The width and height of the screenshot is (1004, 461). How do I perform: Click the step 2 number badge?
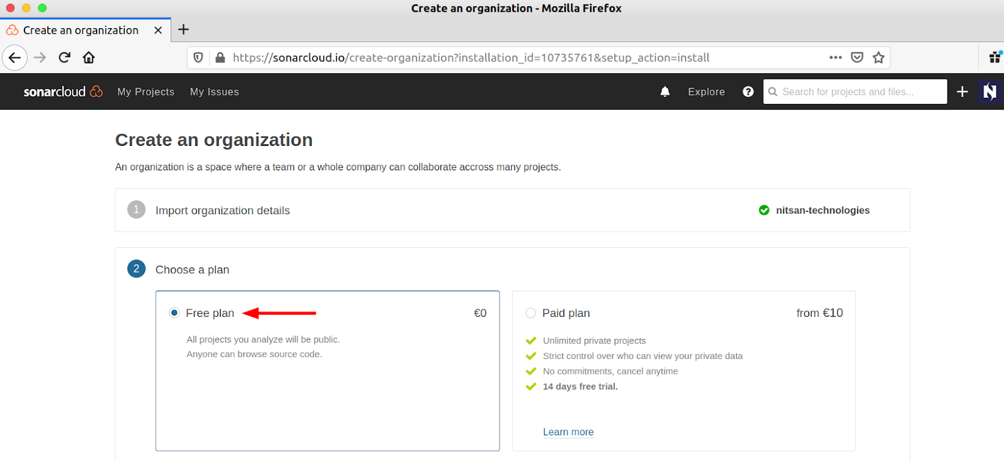tap(136, 269)
